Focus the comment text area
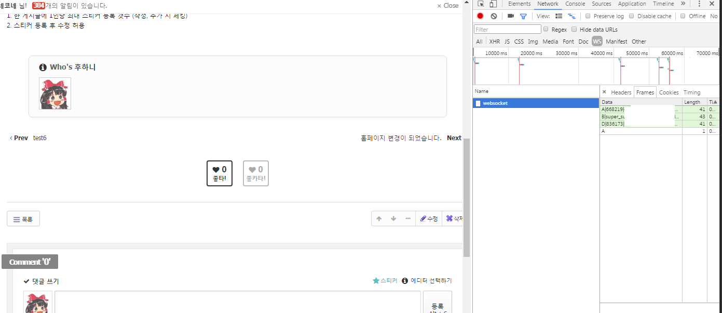722x313 pixels. coord(238,302)
